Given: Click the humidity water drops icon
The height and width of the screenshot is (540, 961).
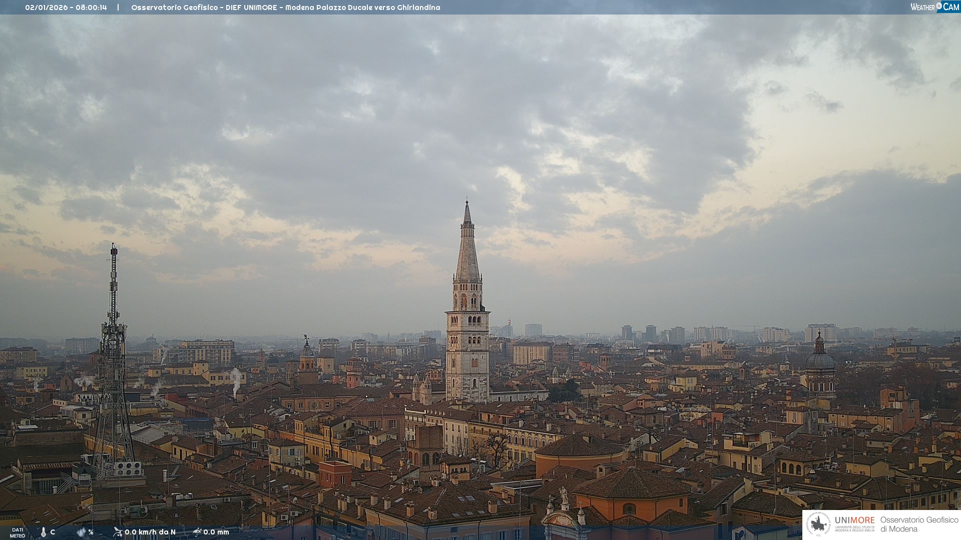Looking at the screenshot, I should [81, 532].
